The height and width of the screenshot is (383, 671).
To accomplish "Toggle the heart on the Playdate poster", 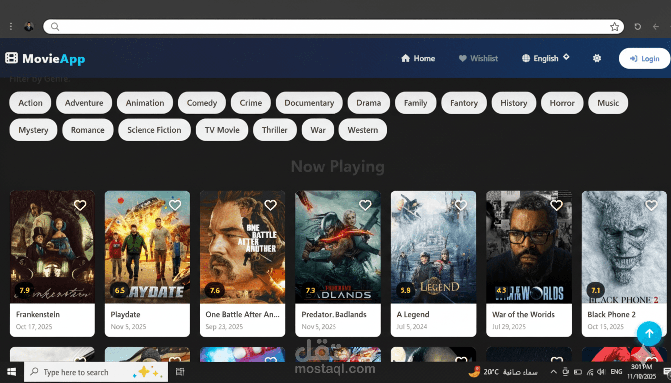I will [175, 205].
